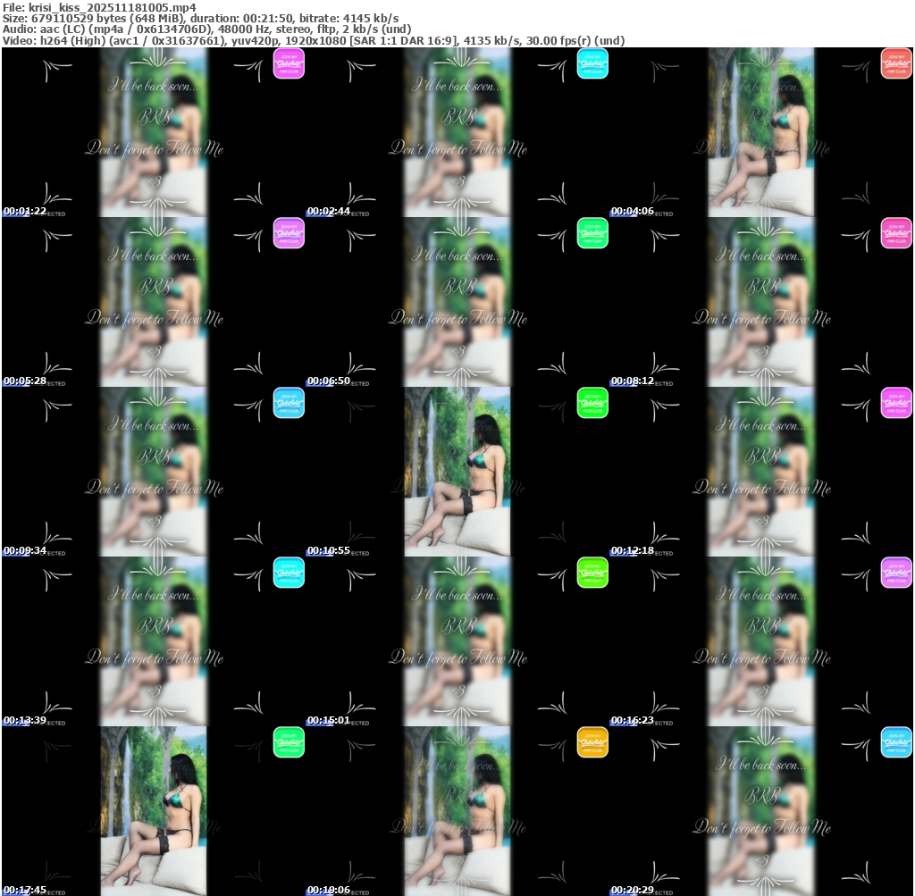Click the timestamp text '00:20:29'
The height and width of the screenshot is (896, 915).
(633, 890)
